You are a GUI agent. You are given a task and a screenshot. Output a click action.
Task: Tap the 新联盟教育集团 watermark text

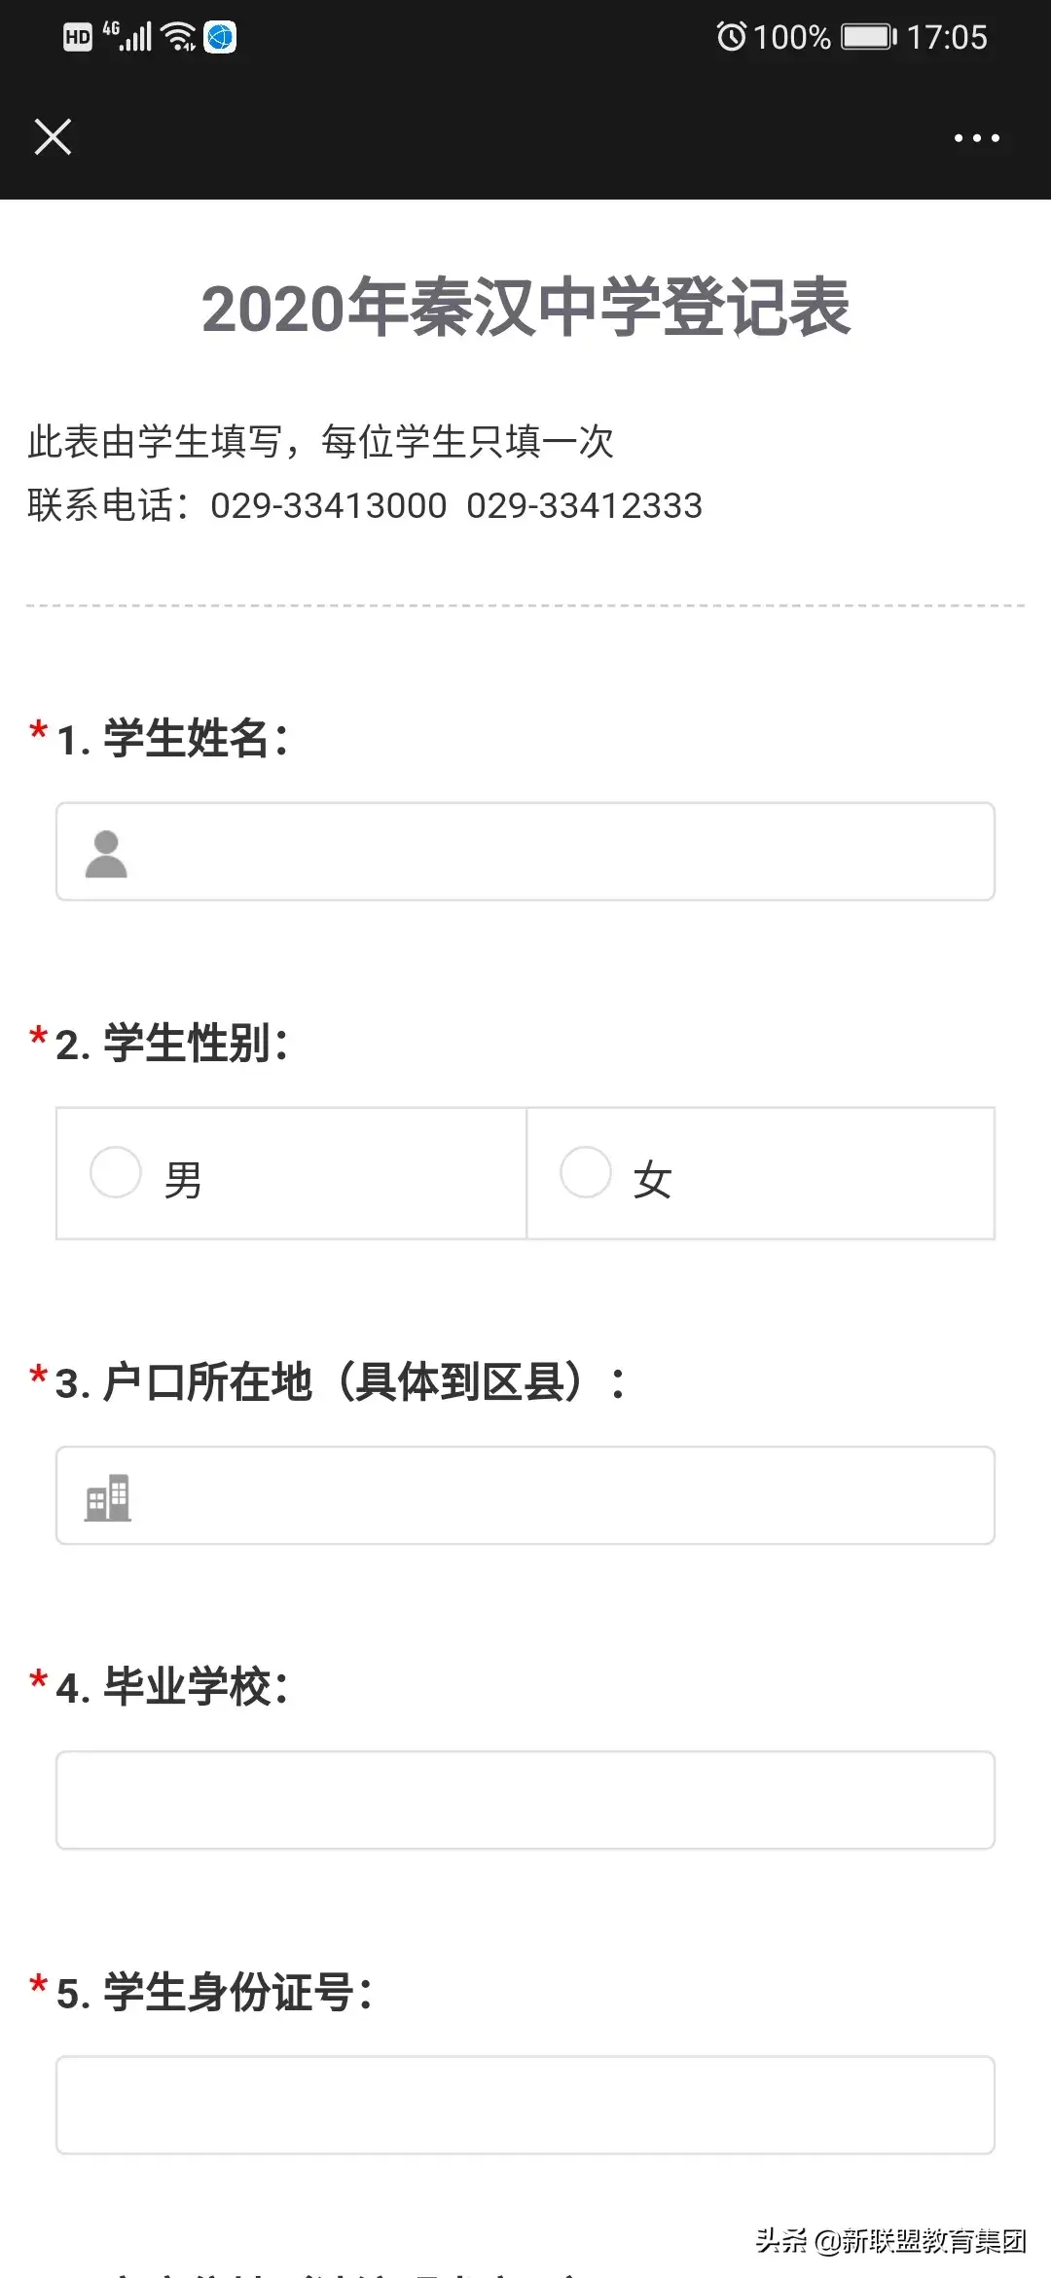[932, 2241]
